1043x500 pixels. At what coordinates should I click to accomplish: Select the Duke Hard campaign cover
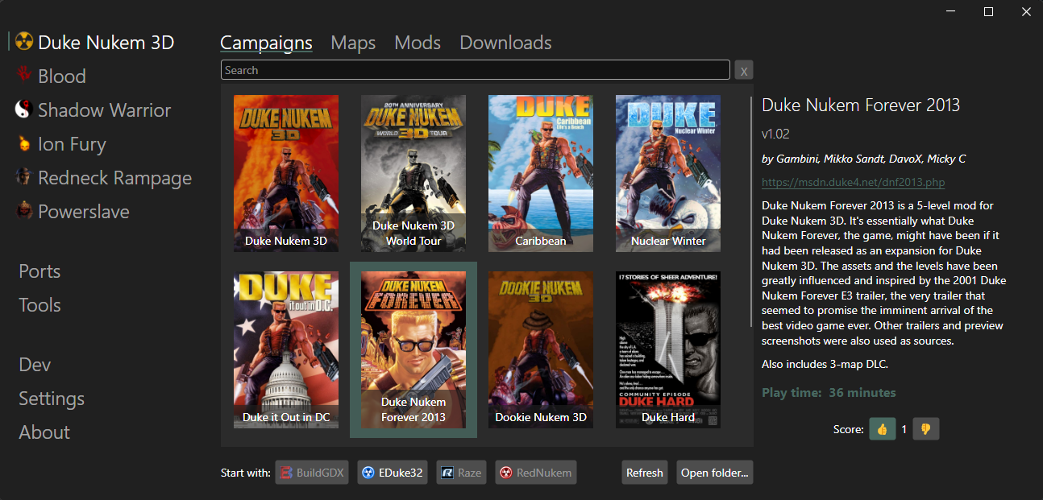[667, 349]
